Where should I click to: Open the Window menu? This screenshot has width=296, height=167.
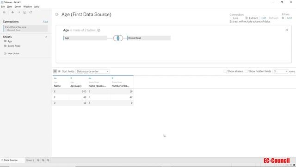tap(28, 6)
